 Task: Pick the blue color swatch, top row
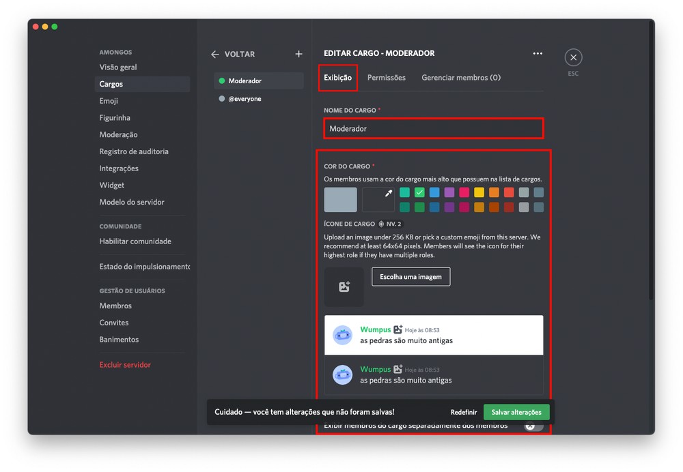[x=434, y=192]
